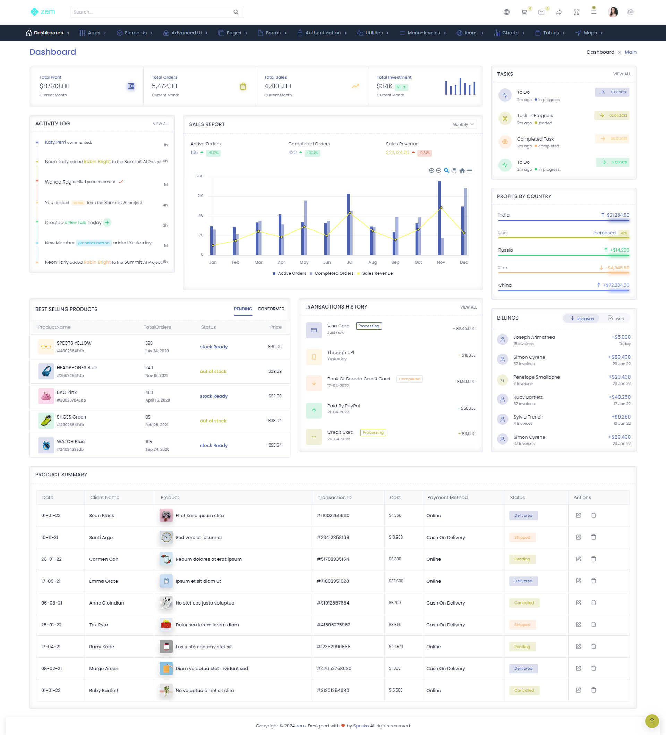Open the Monthly dropdown in Sales Report
Viewport: 666px width, 735px height.
click(x=463, y=124)
